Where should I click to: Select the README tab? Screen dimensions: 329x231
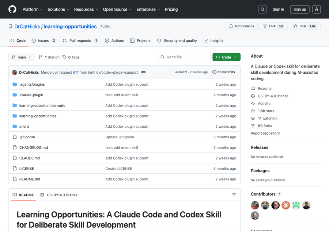coord(23,195)
